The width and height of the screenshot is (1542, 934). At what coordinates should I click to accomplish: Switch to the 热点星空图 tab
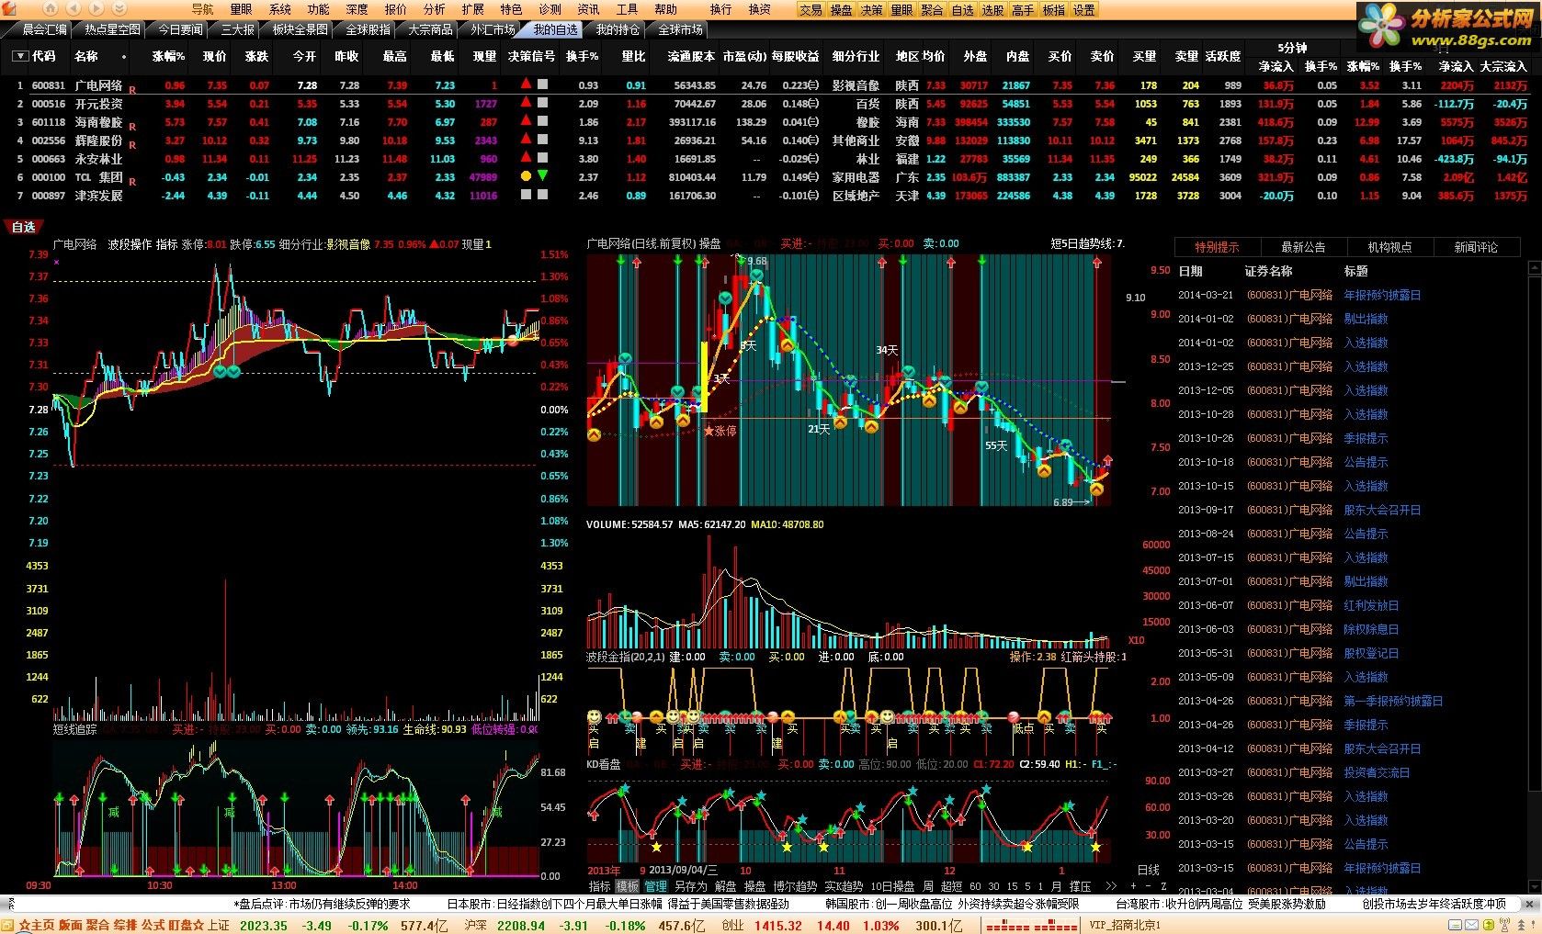pos(112,29)
